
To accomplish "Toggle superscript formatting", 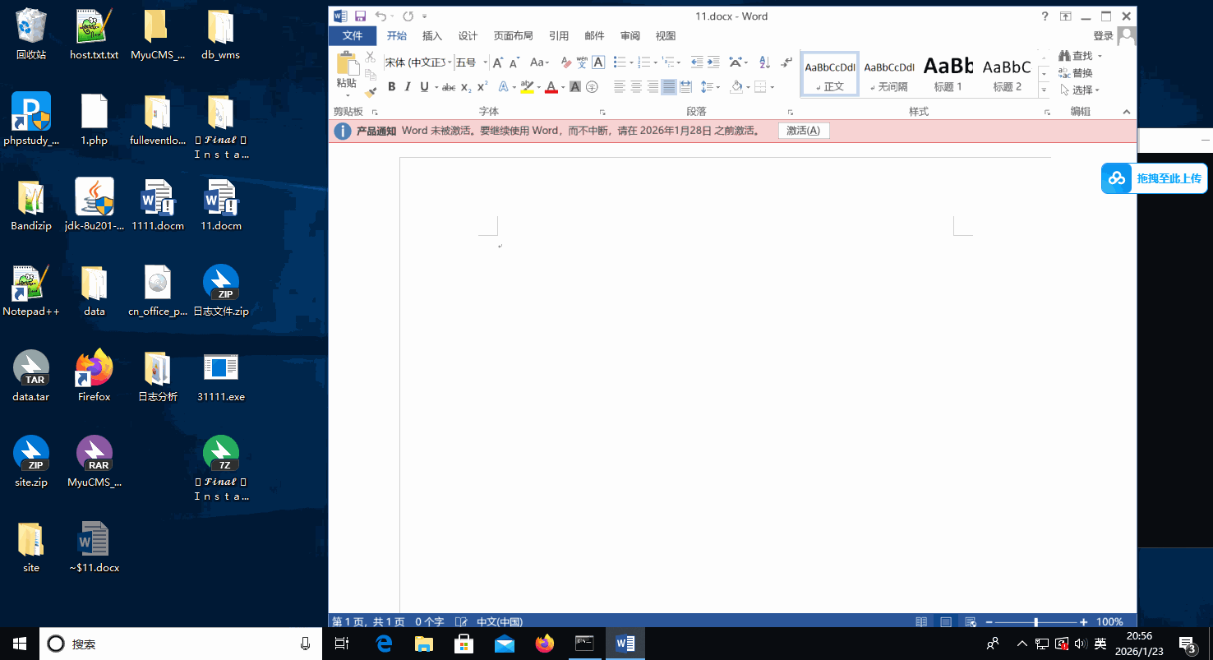I will click(x=481, y=86).
